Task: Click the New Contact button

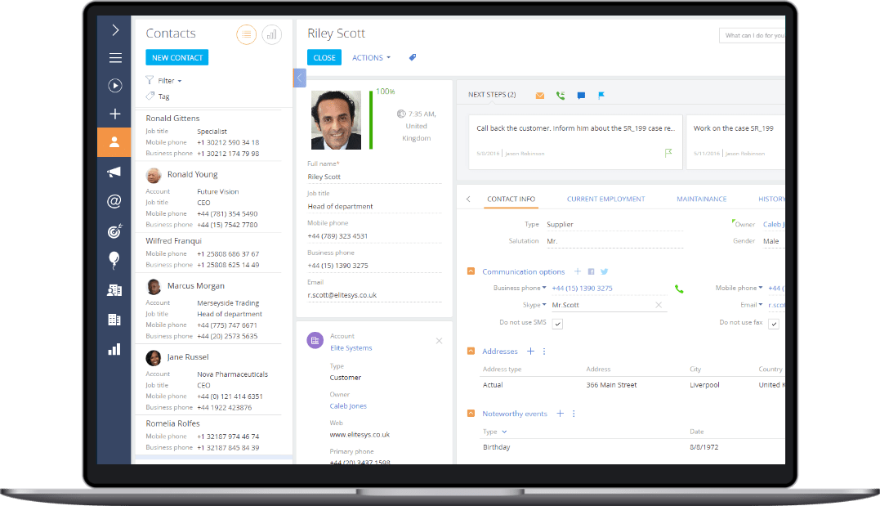Action: click(x=177, y=58)
